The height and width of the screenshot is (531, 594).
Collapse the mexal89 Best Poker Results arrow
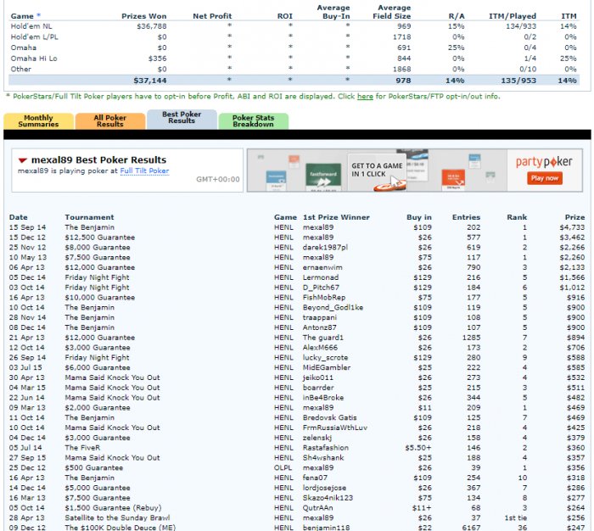click(23, 160)
